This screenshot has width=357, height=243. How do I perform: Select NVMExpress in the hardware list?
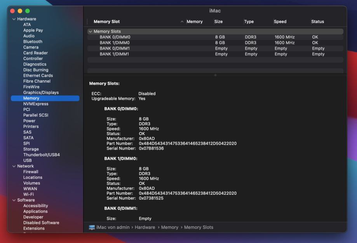click(36, 104)
